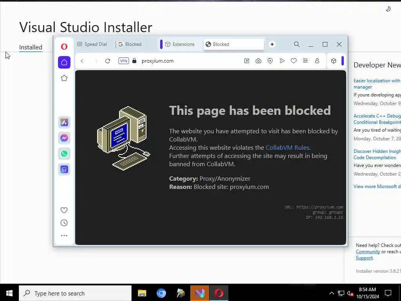The image size is (401, 301).
Task: Select Installed tab in Visual Studio Installer
Action: [31, 47]
